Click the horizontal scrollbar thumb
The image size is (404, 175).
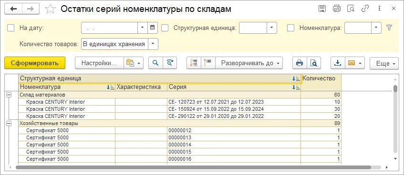pyautogui.click(x=193, y=167)
